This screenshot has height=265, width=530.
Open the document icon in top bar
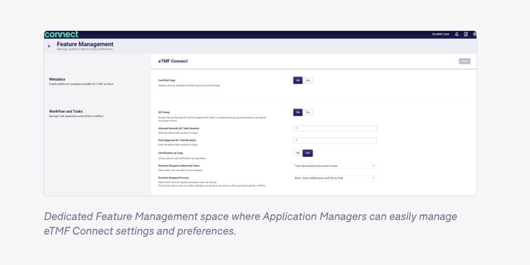click(x=466, y=34)
